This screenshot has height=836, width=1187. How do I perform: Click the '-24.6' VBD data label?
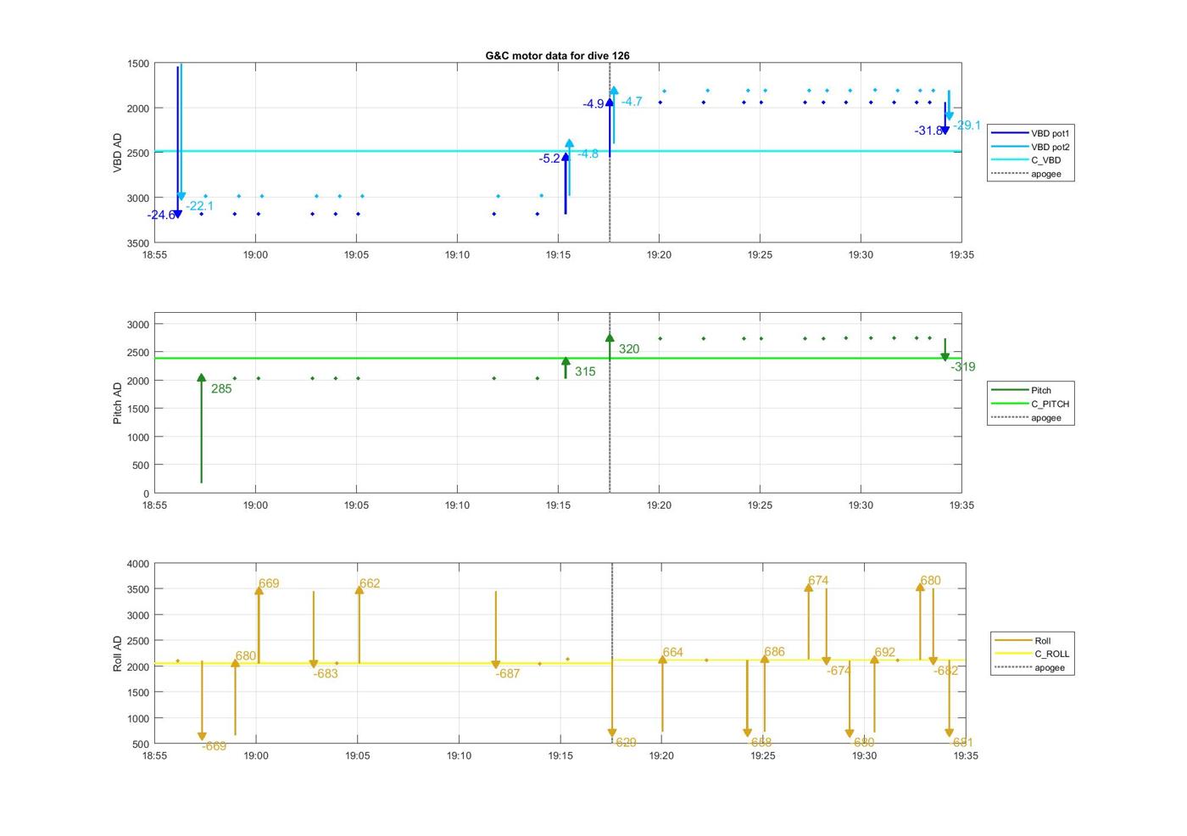(x=161, y=215)
